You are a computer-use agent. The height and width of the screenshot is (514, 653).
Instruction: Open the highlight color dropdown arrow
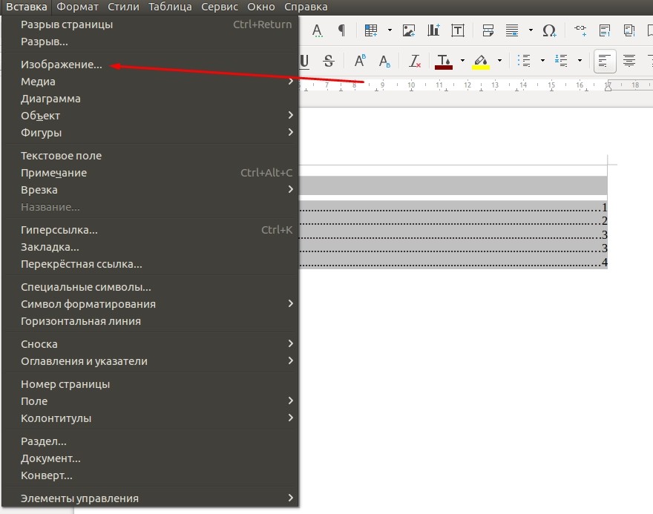pyautogui.click(x=499, y=61)
